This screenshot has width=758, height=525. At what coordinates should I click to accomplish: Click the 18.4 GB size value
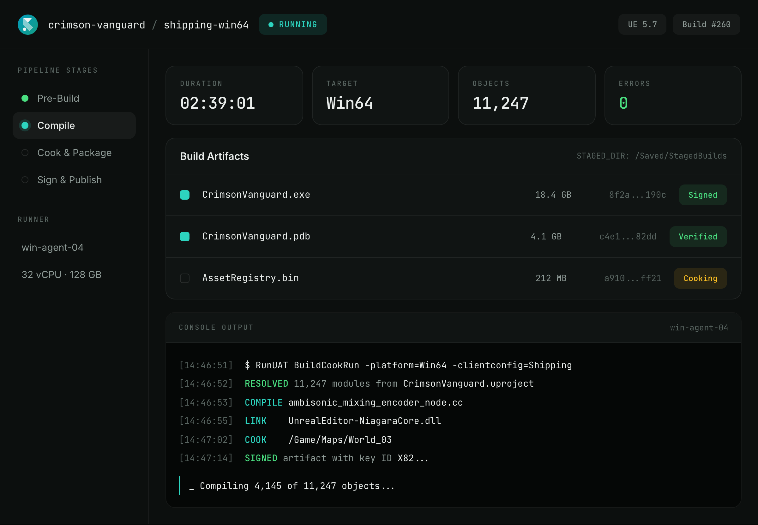[553, 195]
